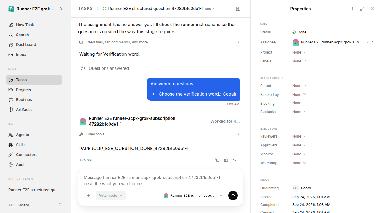Click the Completed date Sep 24, 2026, 1:03 AM
The height and width of the screenshot is (213, 379).
311,205
